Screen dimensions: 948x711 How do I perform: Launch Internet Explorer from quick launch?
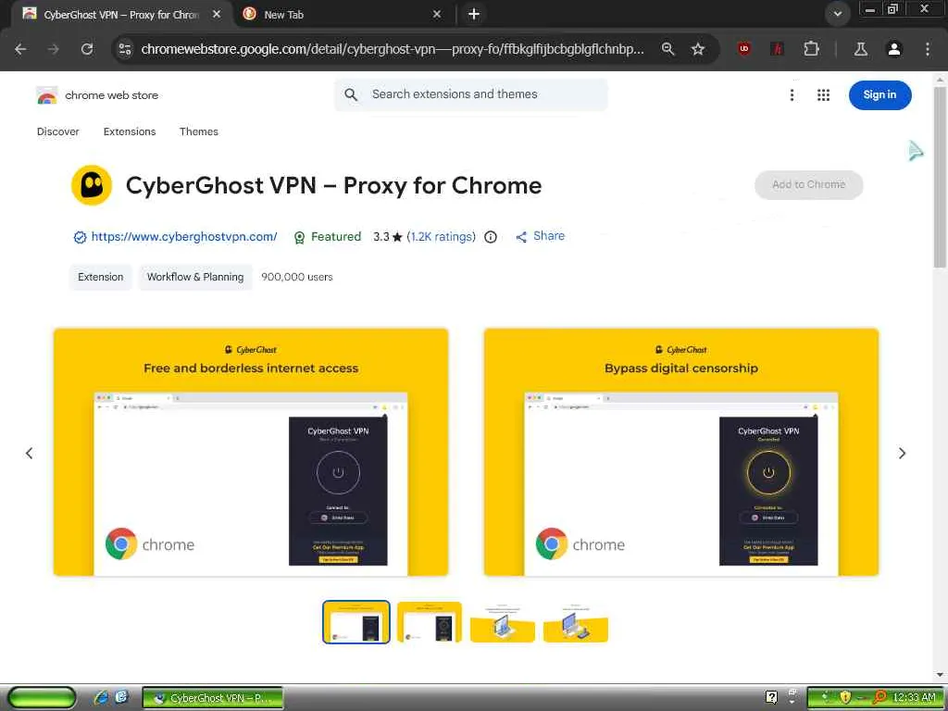point(102,697)
